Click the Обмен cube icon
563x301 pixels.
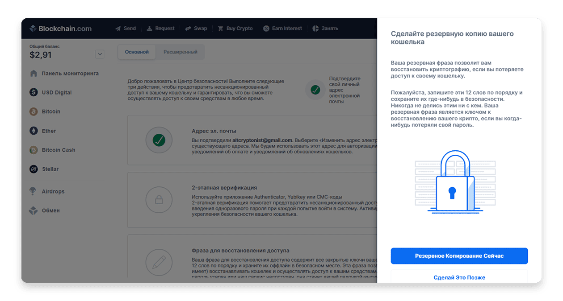click(x=33, y=210)
